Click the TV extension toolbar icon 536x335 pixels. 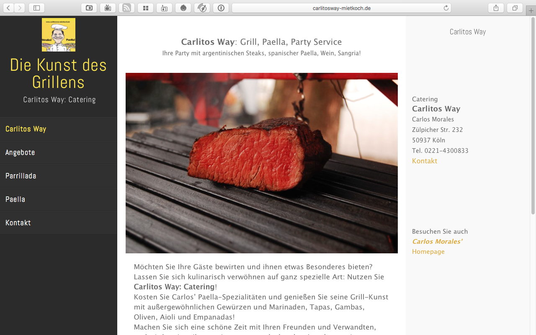pyautogui.click(x=108, y=8)
